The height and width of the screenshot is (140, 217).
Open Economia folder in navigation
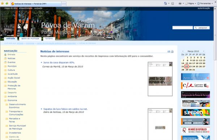[12, 100]
